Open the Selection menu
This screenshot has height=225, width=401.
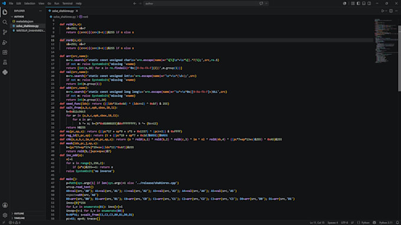pyautogui.click(x=29, y=4)
